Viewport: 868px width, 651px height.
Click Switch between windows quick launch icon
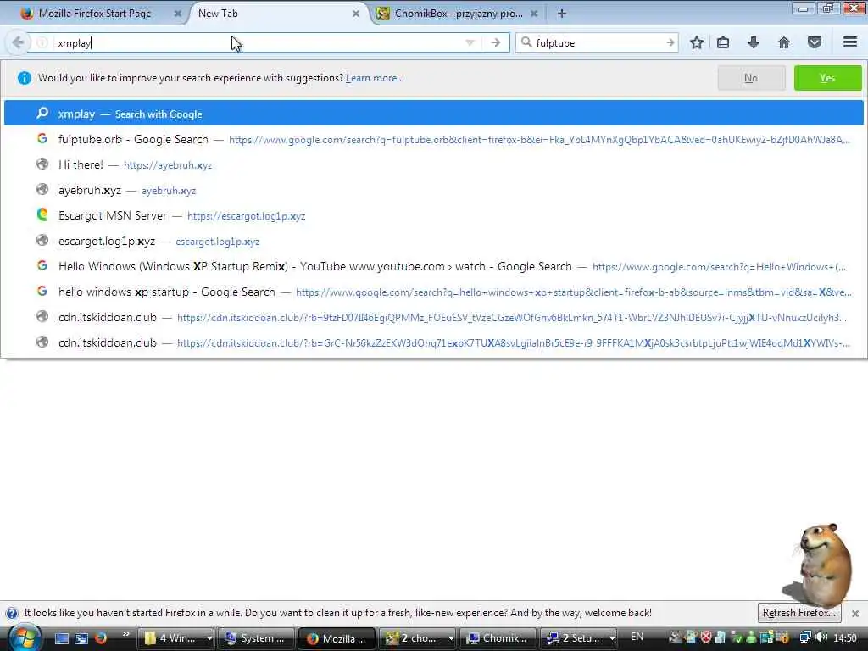(x=81, y=638)
